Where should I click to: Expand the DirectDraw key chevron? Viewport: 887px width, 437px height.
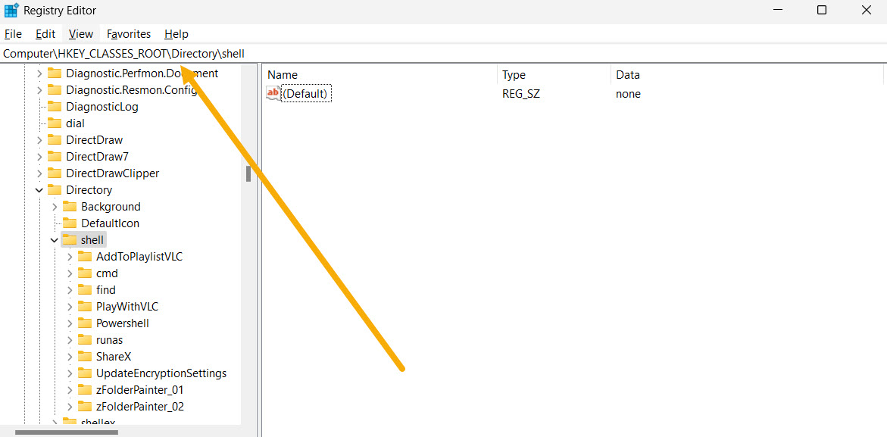[39, 139]
